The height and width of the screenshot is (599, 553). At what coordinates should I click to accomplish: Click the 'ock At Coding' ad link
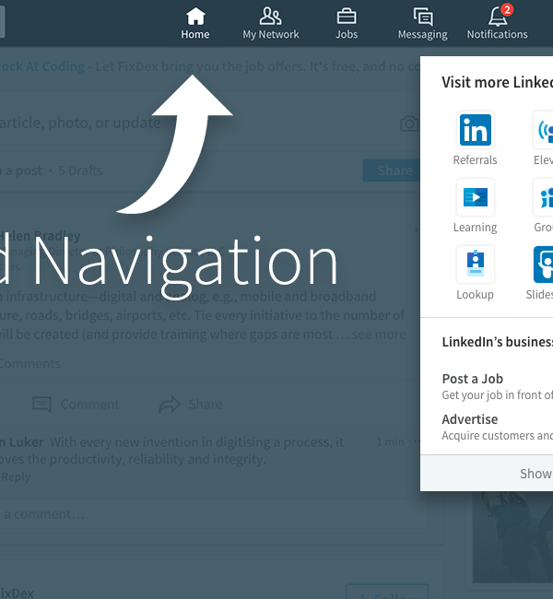[x=42, y=66]
